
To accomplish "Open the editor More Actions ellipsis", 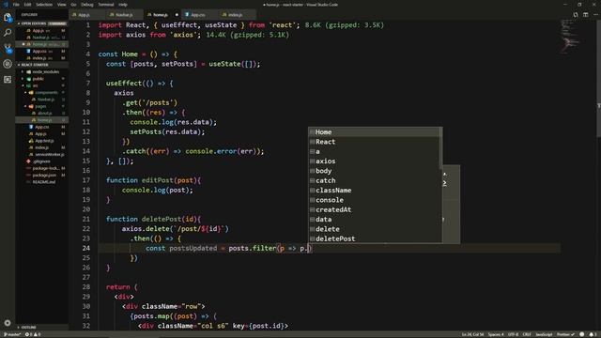I will point(595,15).
